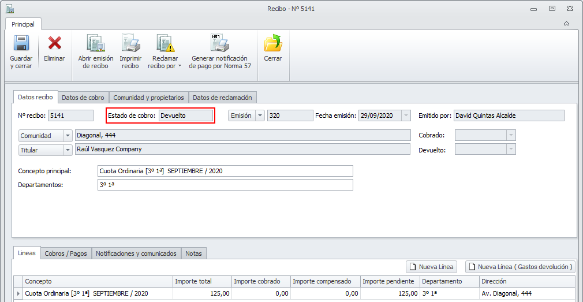Click the Nº recibo field showing 5141

(x=70, y=115)
